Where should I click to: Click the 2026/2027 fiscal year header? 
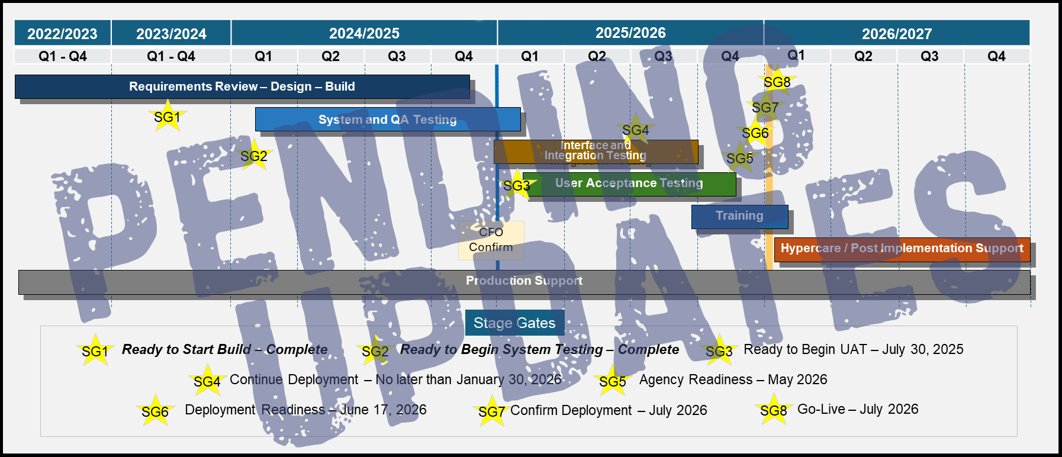pos(896,33)
